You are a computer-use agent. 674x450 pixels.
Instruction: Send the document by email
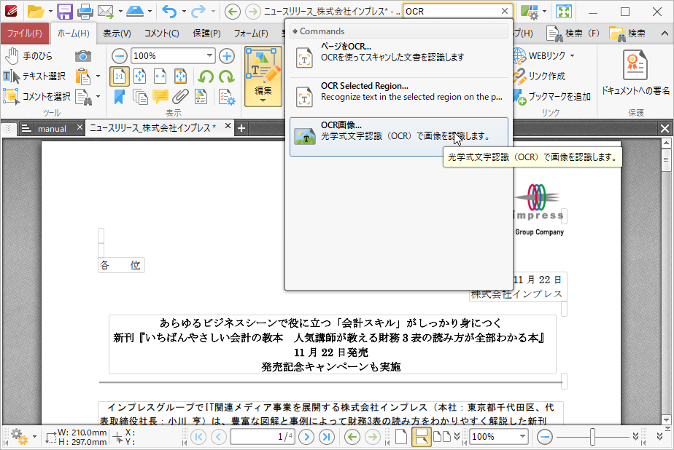coord(105,12)
